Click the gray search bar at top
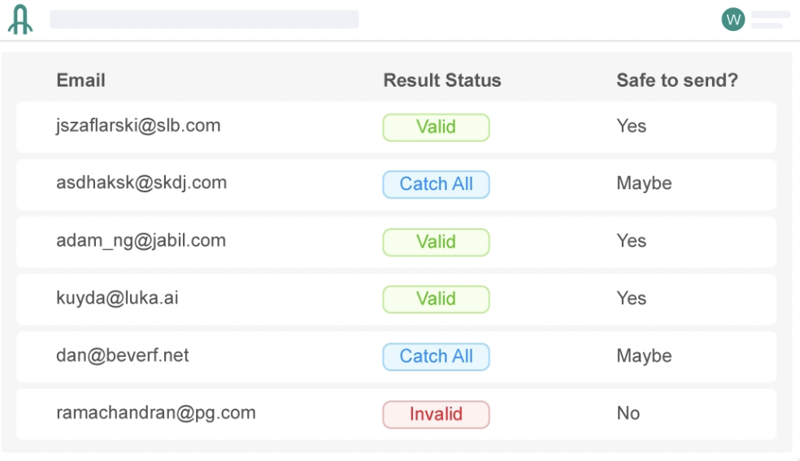Viewport: 800px width, 461px height. pos(204,19)
